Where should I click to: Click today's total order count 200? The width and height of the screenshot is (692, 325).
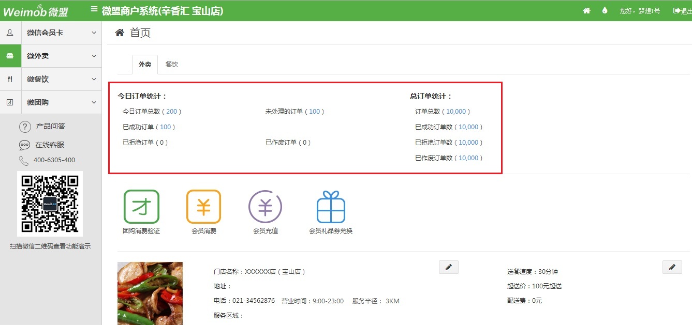171,112
